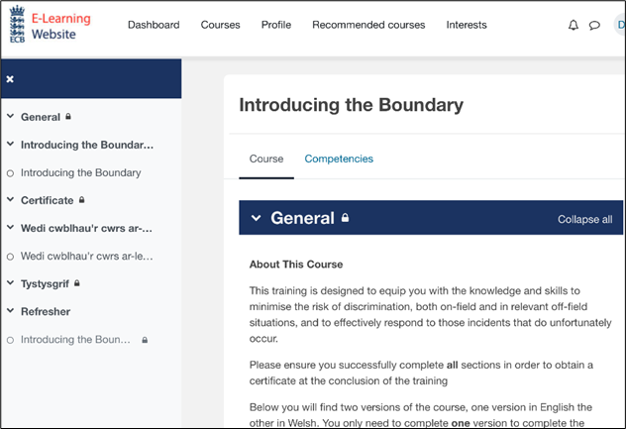This screenshot has height=429, width=626.
Task: Collapse General section header chevron in main content
Action: [256, 218]
